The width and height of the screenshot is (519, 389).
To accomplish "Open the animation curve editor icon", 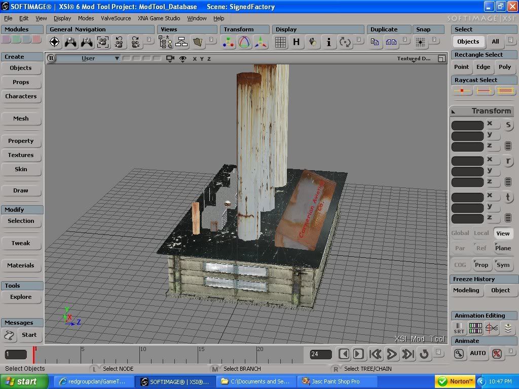I will pos(492,328).
